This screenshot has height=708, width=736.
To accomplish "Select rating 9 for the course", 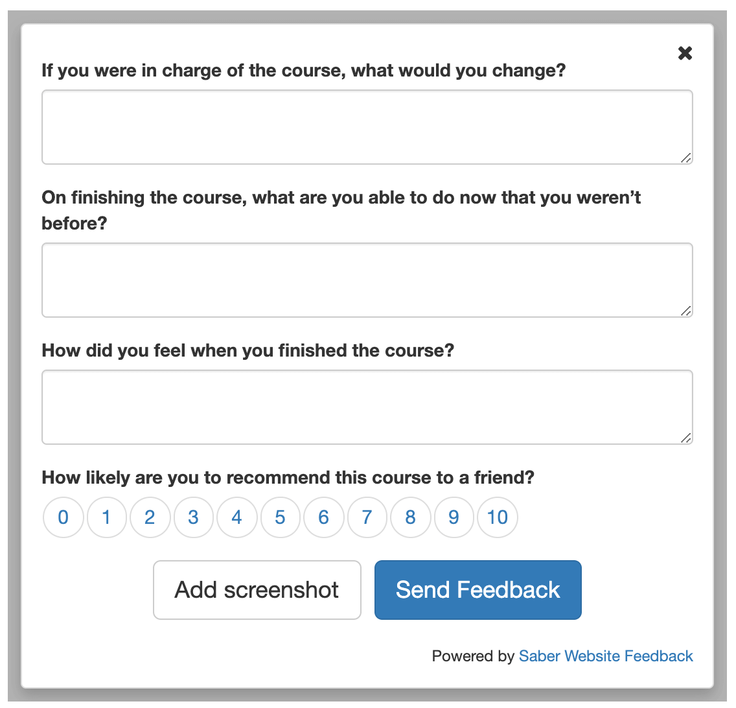I will pyautogui.click(x=454, y=517).
